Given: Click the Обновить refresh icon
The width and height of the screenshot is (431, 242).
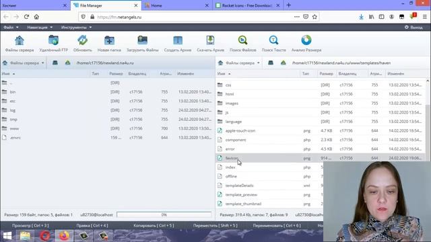Looking at the screenshot, I should point(82,44).
